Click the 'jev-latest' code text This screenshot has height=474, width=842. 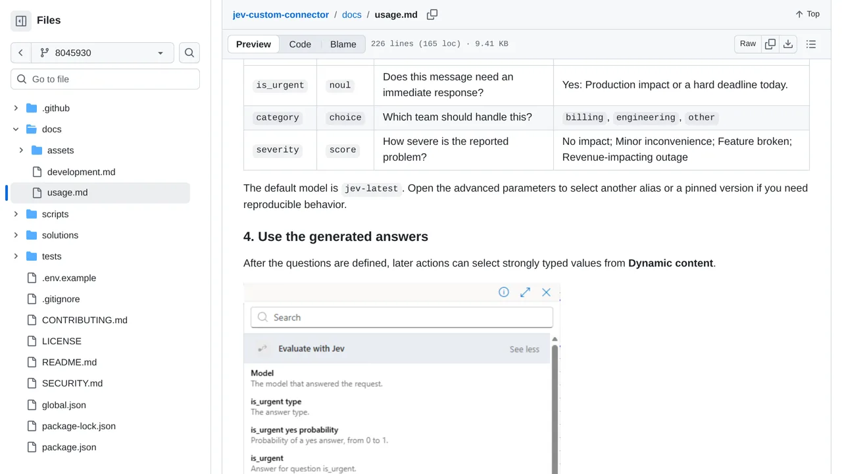coord(372,188)
